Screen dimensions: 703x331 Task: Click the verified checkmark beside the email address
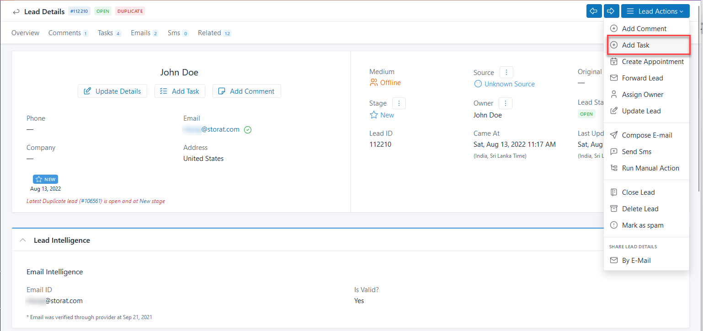[x=248, y=129]
